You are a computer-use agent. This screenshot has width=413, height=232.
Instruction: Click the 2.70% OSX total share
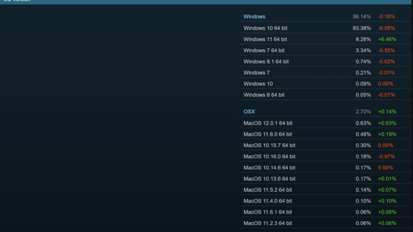point(363,111)
